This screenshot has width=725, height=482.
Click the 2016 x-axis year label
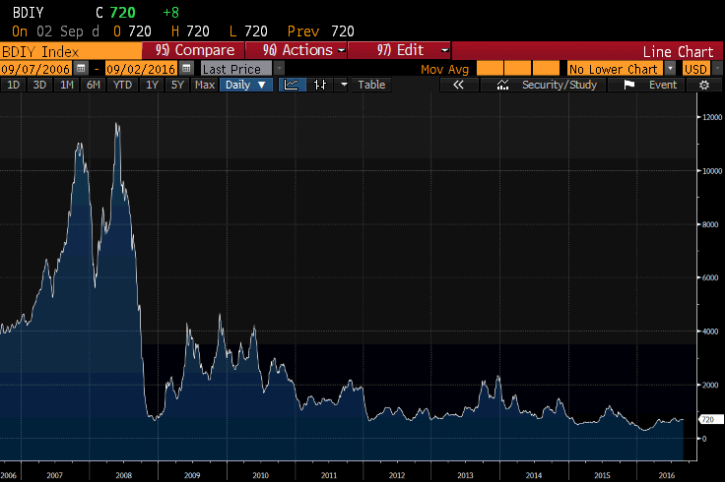point(667,475)
